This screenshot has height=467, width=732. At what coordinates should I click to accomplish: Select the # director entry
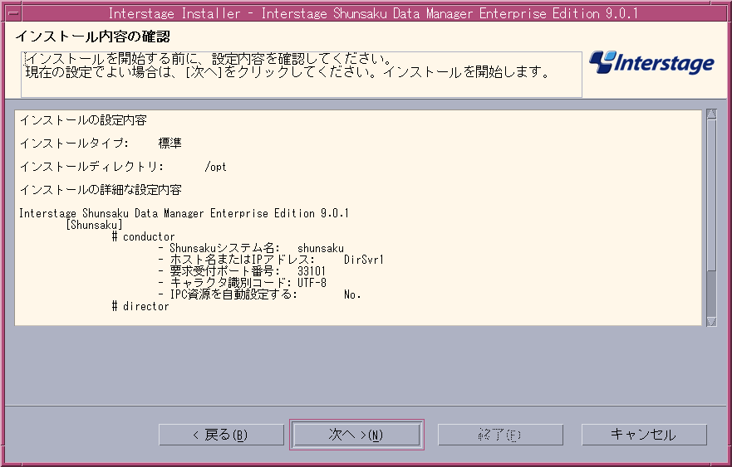140,306
